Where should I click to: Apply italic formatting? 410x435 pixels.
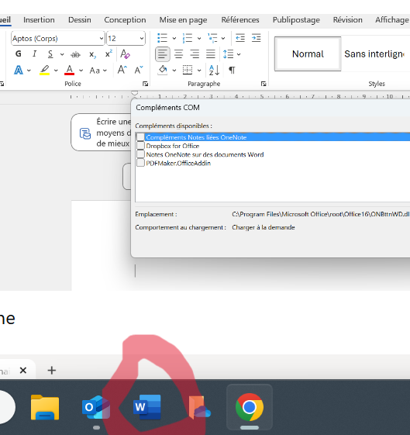tap(34, 54)
